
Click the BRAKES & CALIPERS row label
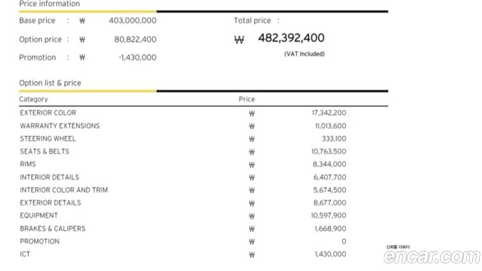click(53, 229)
